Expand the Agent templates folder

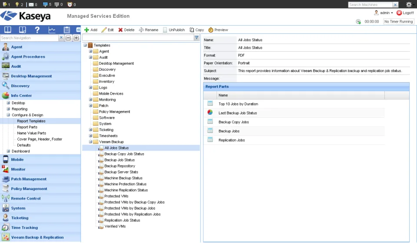90,51
